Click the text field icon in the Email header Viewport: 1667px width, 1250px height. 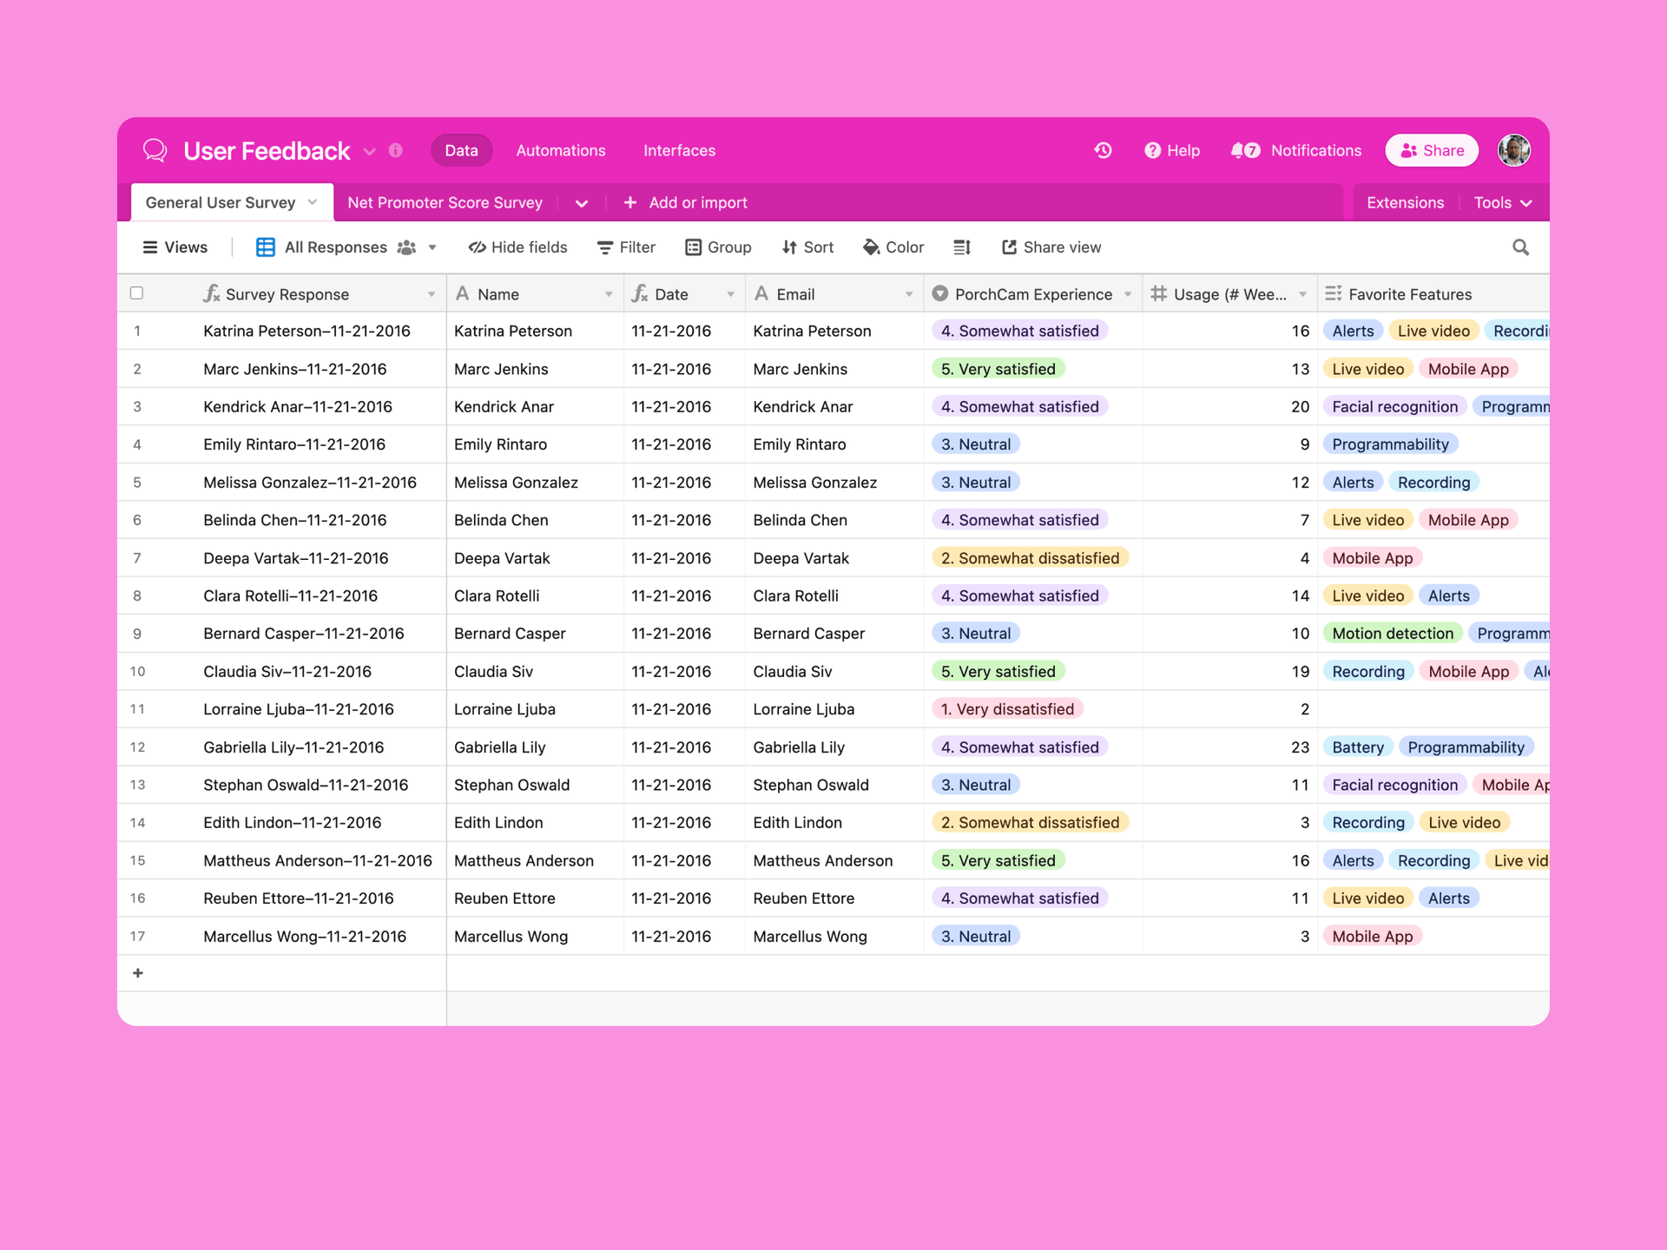[761, 293]
